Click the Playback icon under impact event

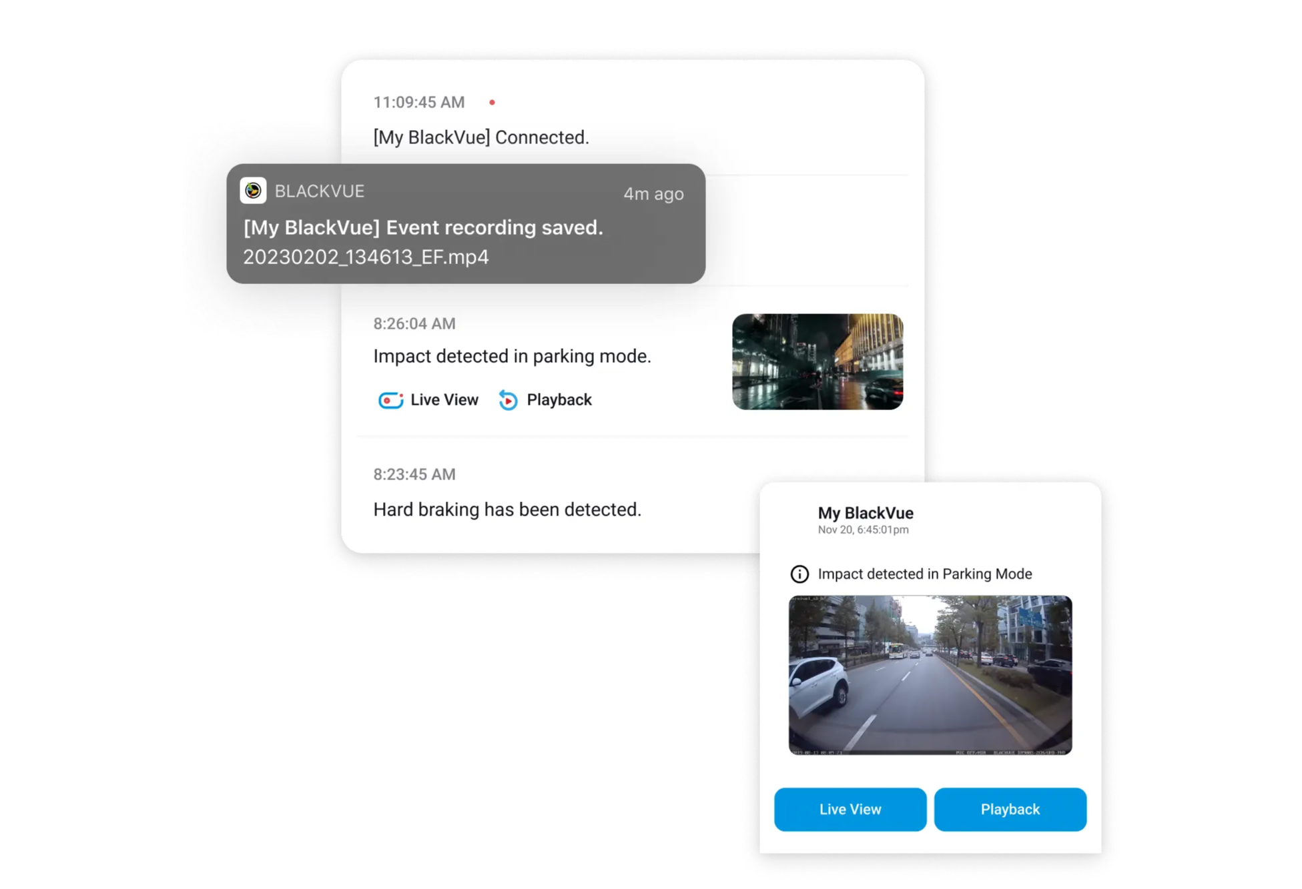(508, 399)
